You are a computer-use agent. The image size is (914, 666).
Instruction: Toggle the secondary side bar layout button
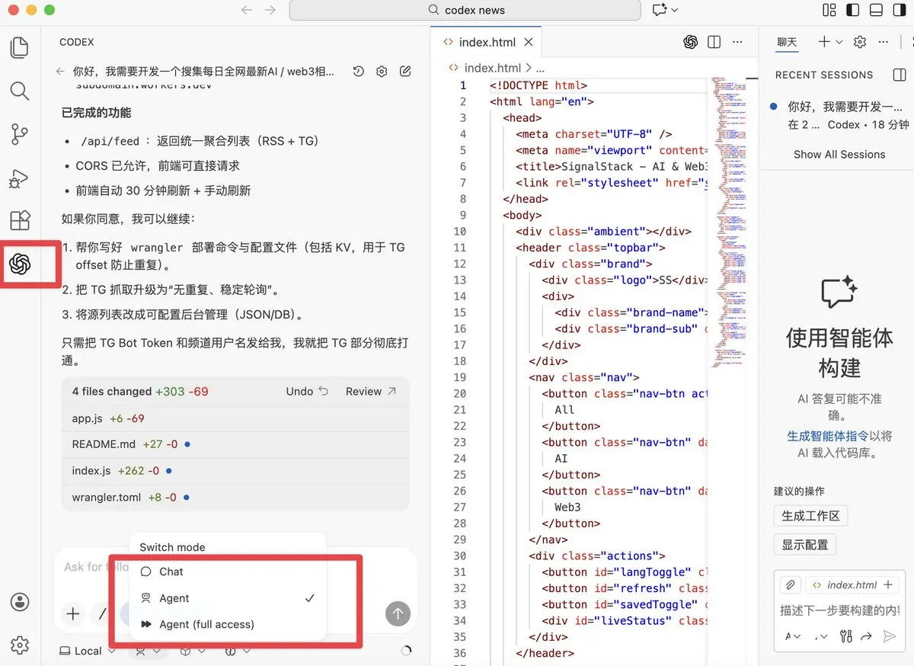(x=900, y=10)
